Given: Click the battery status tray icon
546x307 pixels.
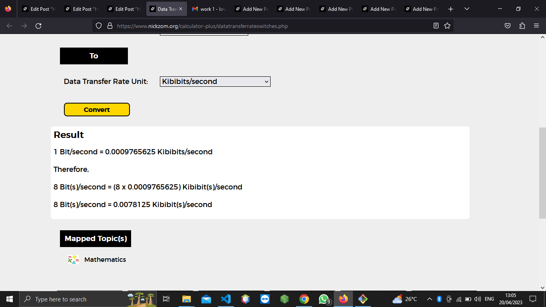Looking at the screenshot, I should click(468, 299).
